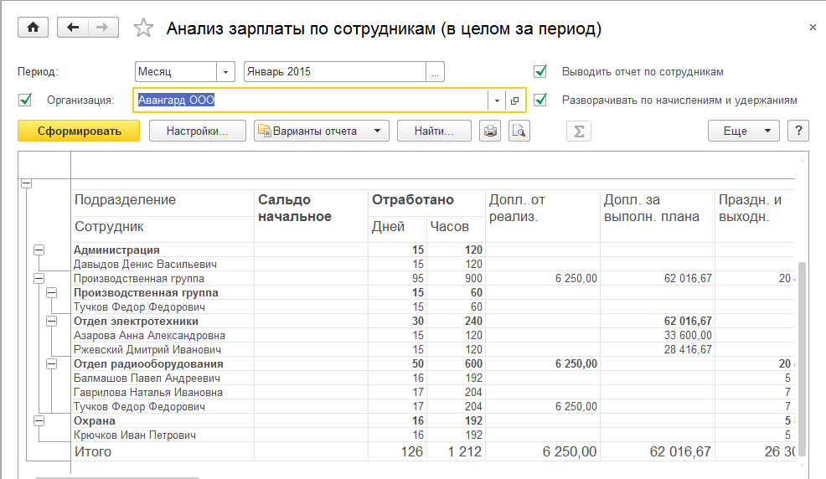The width and height of the screenshot is (826, 479).
Task: Collapse the Отдел электротехники group
Action: click(52, 321)
